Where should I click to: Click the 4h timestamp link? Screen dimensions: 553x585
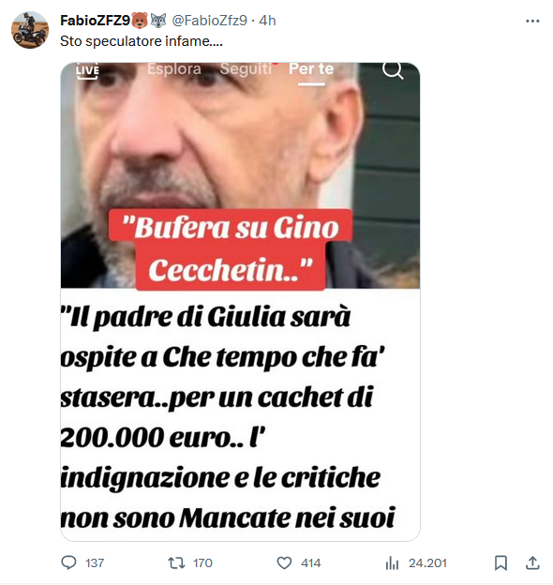point(267,20)
